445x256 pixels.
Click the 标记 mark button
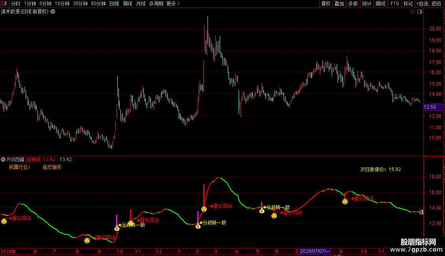[408, 4]
